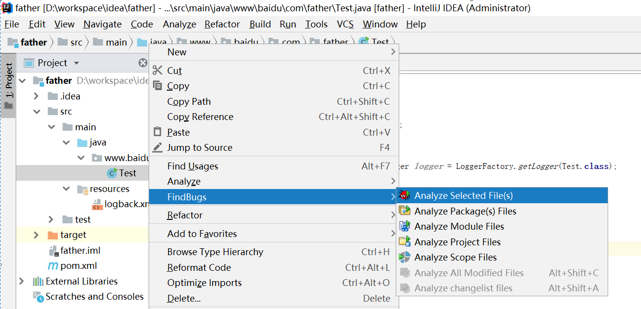This screenshot has width=641, height=309.
Task: Open the Project view dropdown arrow
Action: [x=76, y=63]
